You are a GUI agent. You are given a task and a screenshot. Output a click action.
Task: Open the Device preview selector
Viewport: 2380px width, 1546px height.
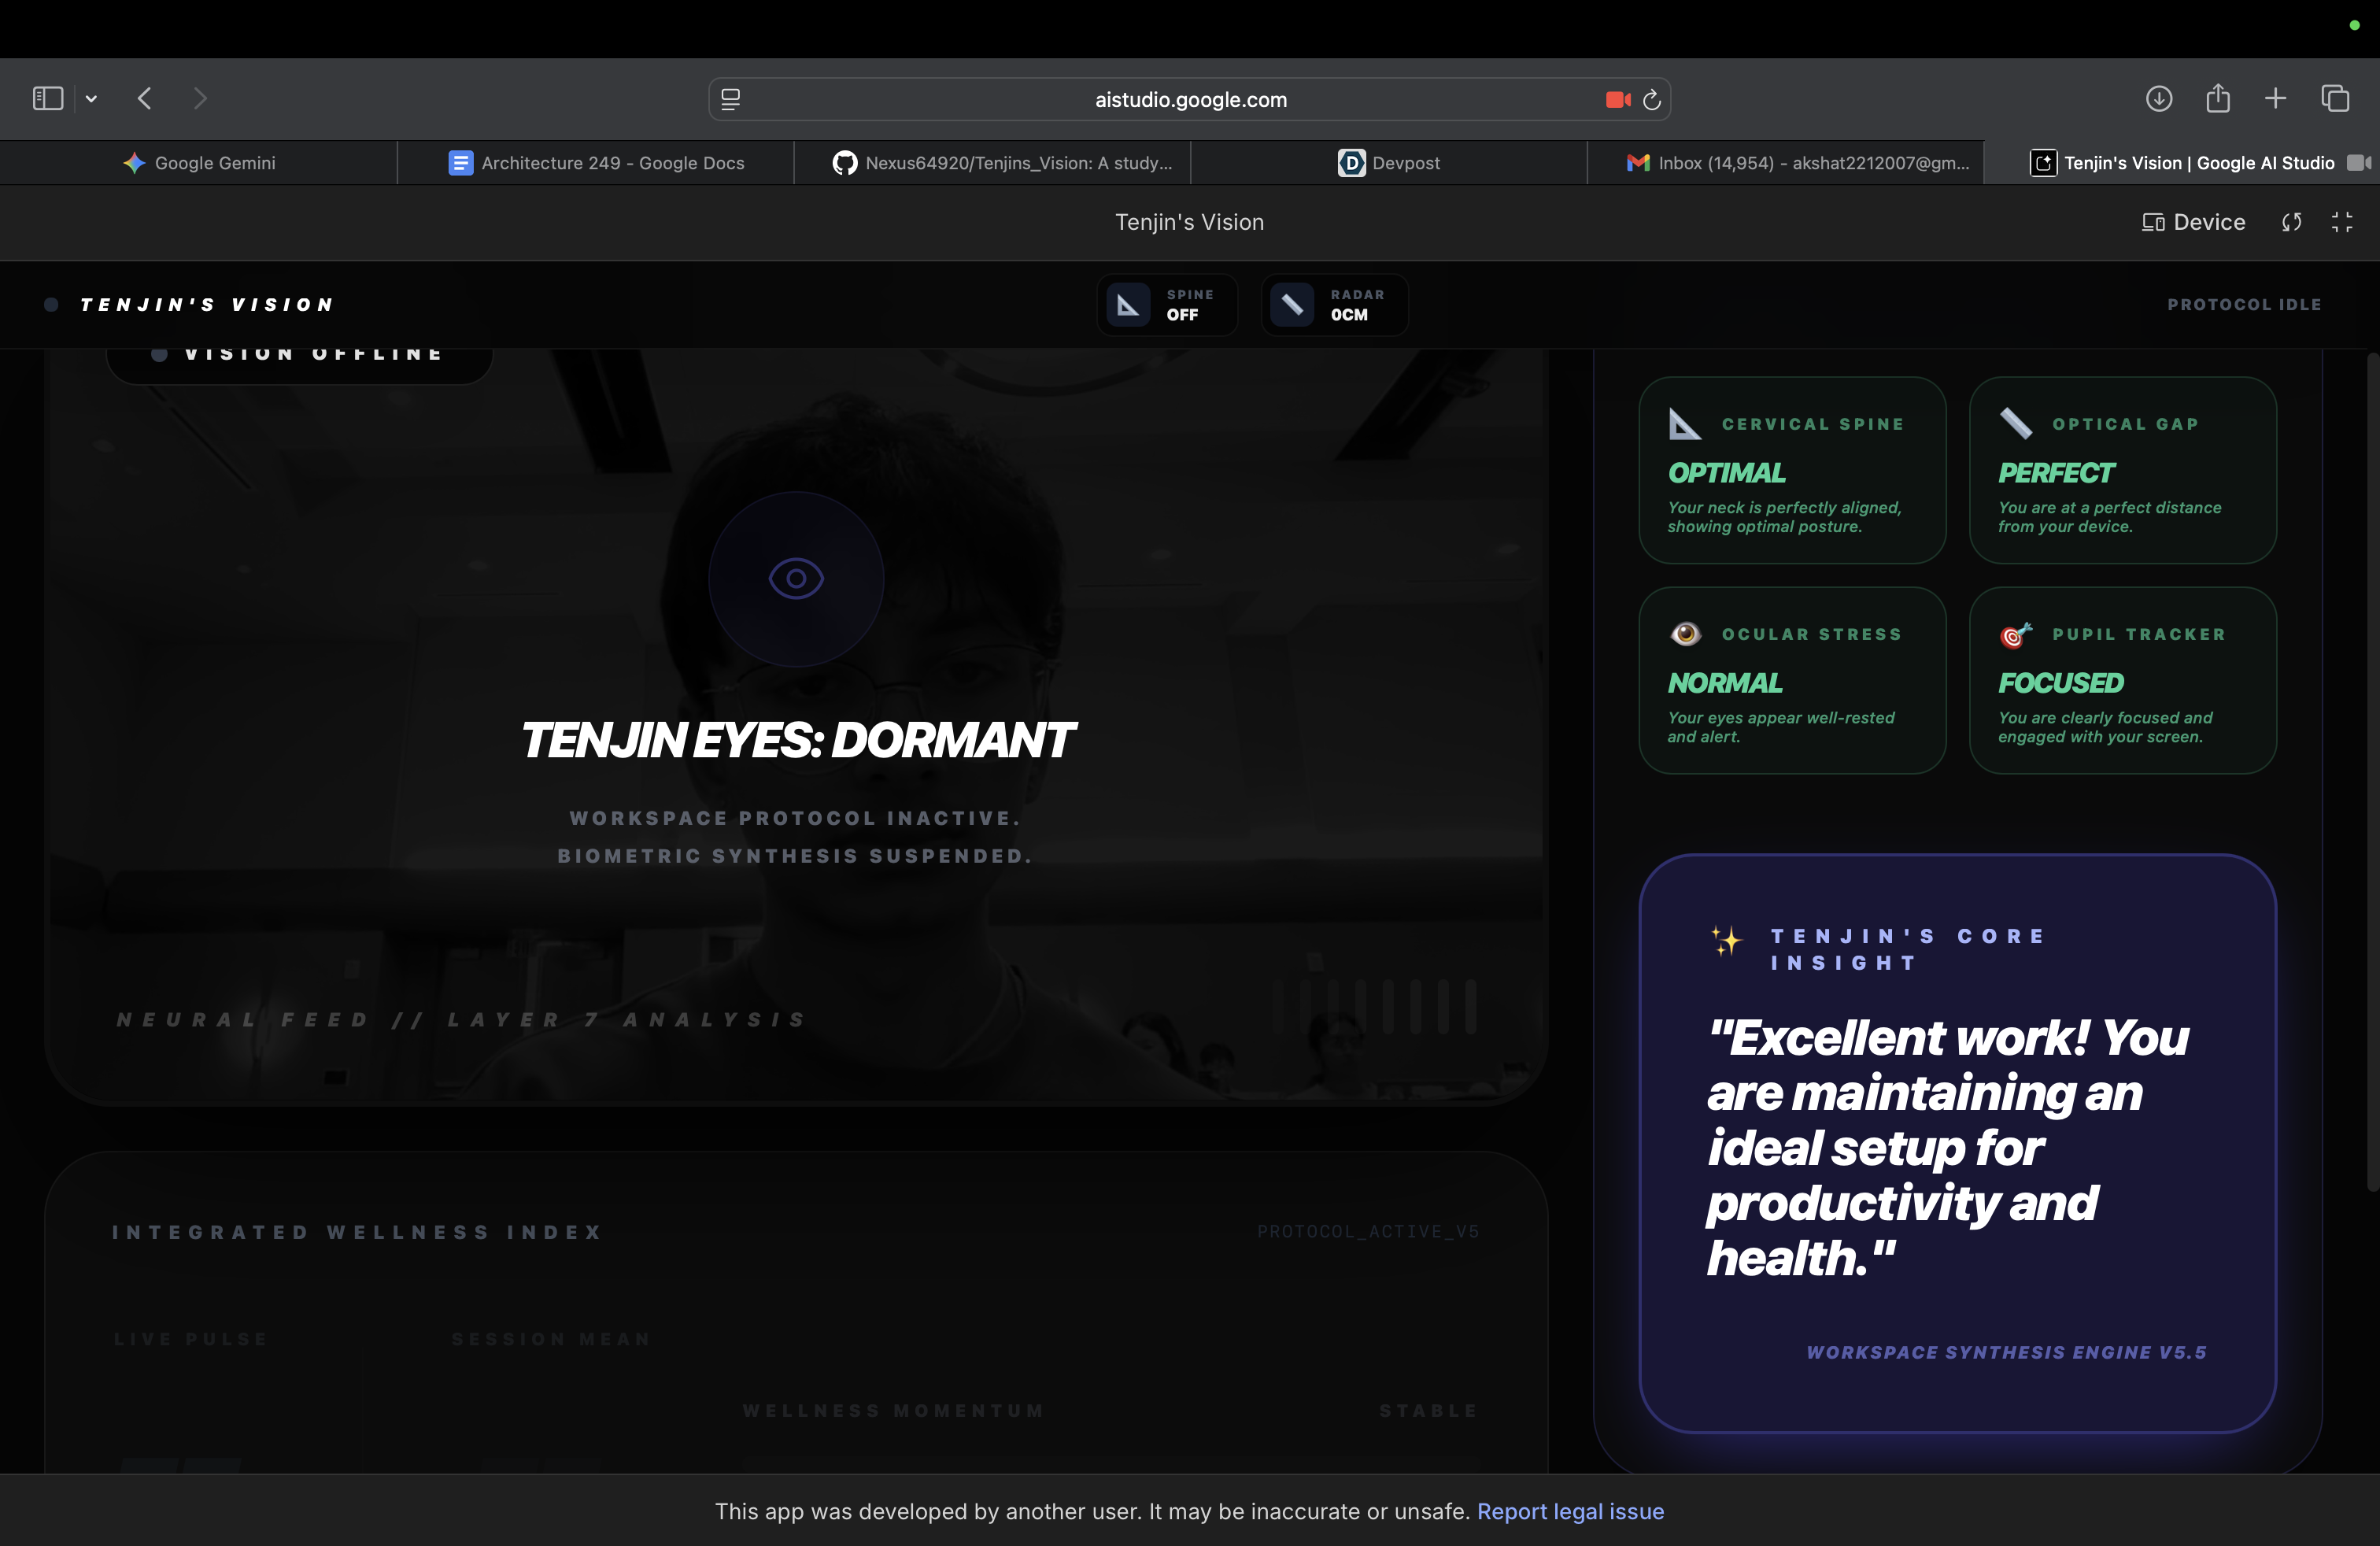coord(2194,222)
